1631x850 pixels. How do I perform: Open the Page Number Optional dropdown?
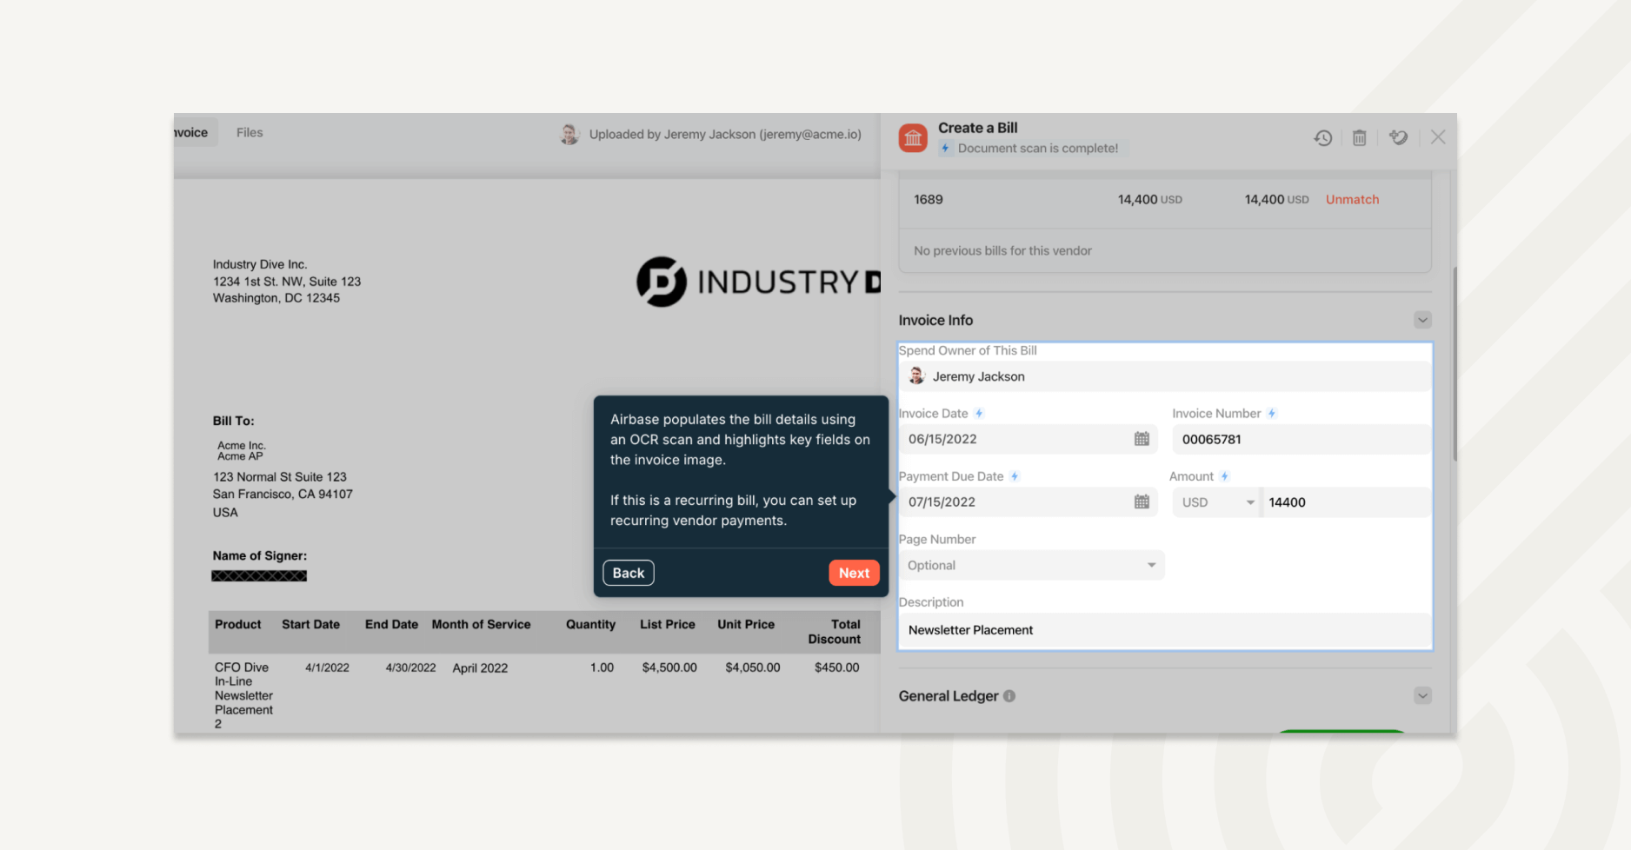click(1031, 565)
